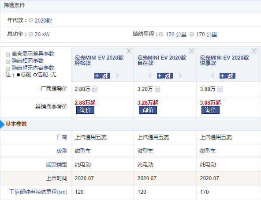Collapse the 基本参数 section header
Image resolution: width=261 pixels, height=200 pixels.
tap(130, 124)
